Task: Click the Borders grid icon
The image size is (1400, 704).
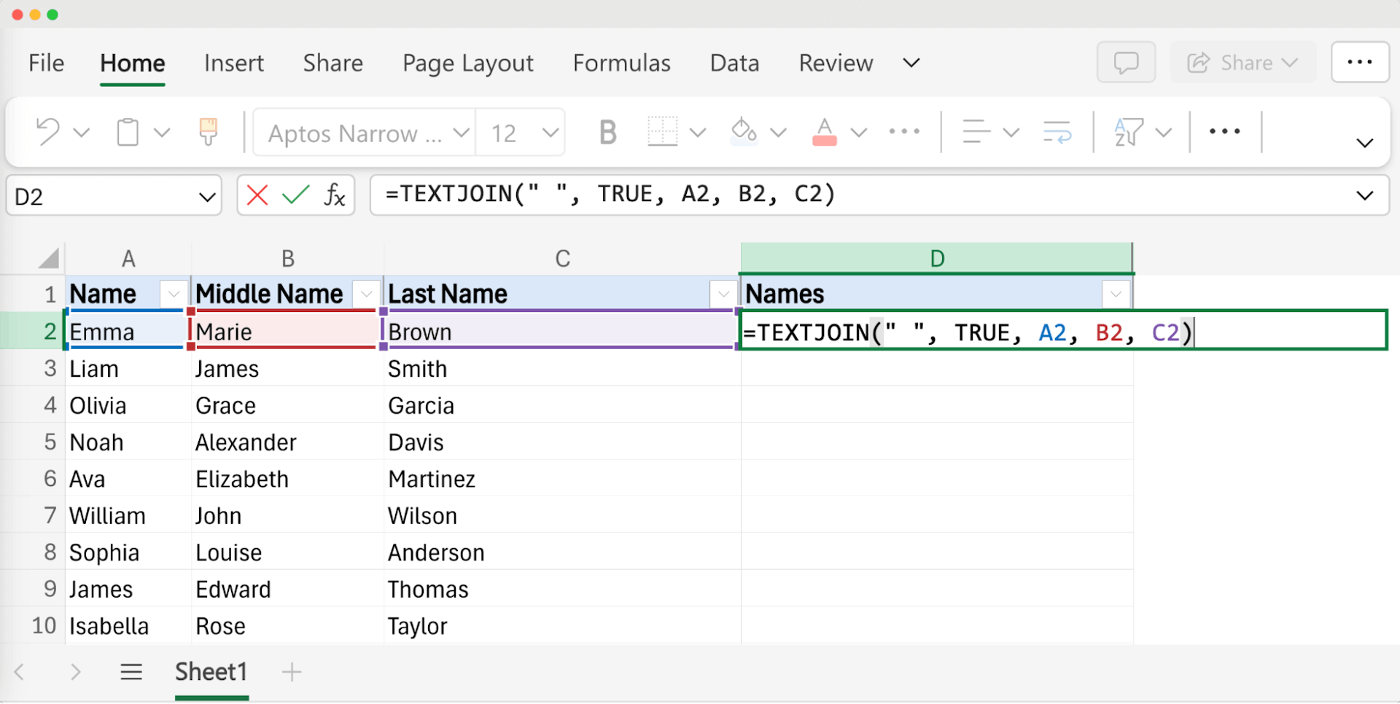Action: click(662, 132)
